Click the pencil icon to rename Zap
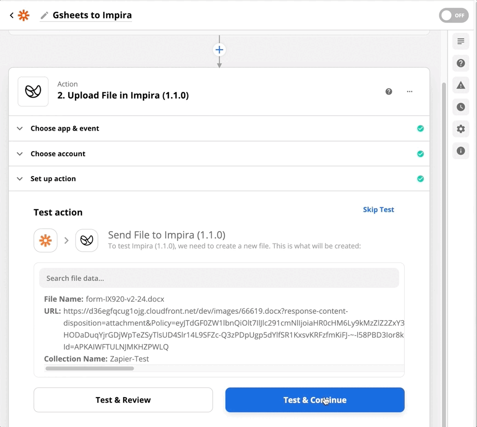Image resolution: width=477 pixels, height=427 pixels. (45, 15)
